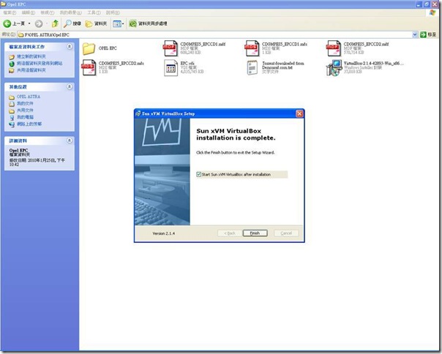Collapse the Other Places panel
442x354 pixels.
(70, 86)
